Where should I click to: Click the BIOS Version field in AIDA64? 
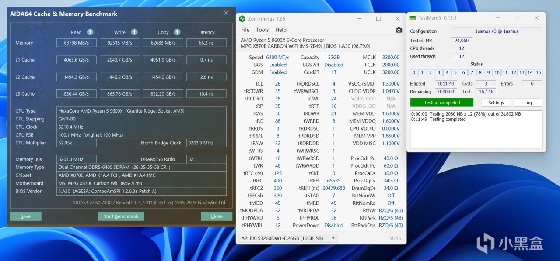tap(141, 191)
